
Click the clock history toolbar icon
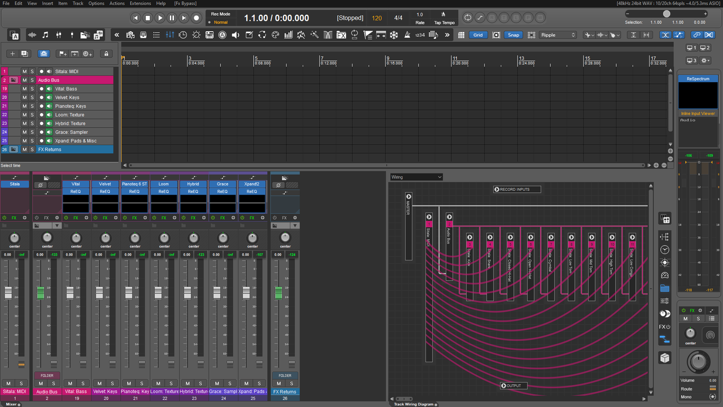click(x=183, y=35)
